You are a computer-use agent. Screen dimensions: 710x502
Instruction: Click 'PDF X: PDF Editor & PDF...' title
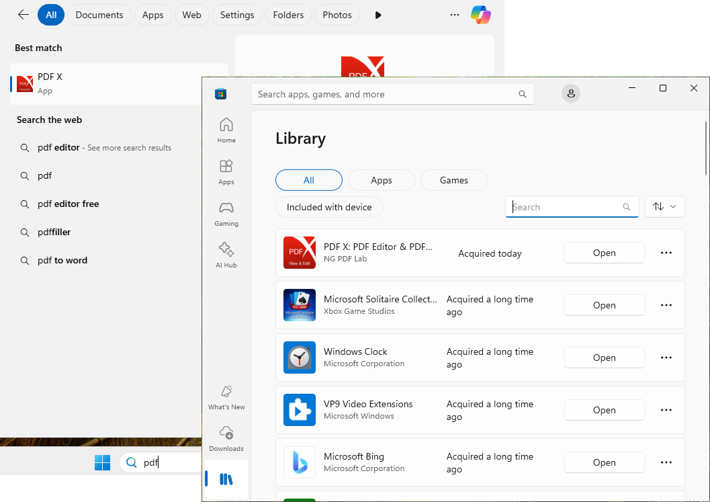(378, 247)
